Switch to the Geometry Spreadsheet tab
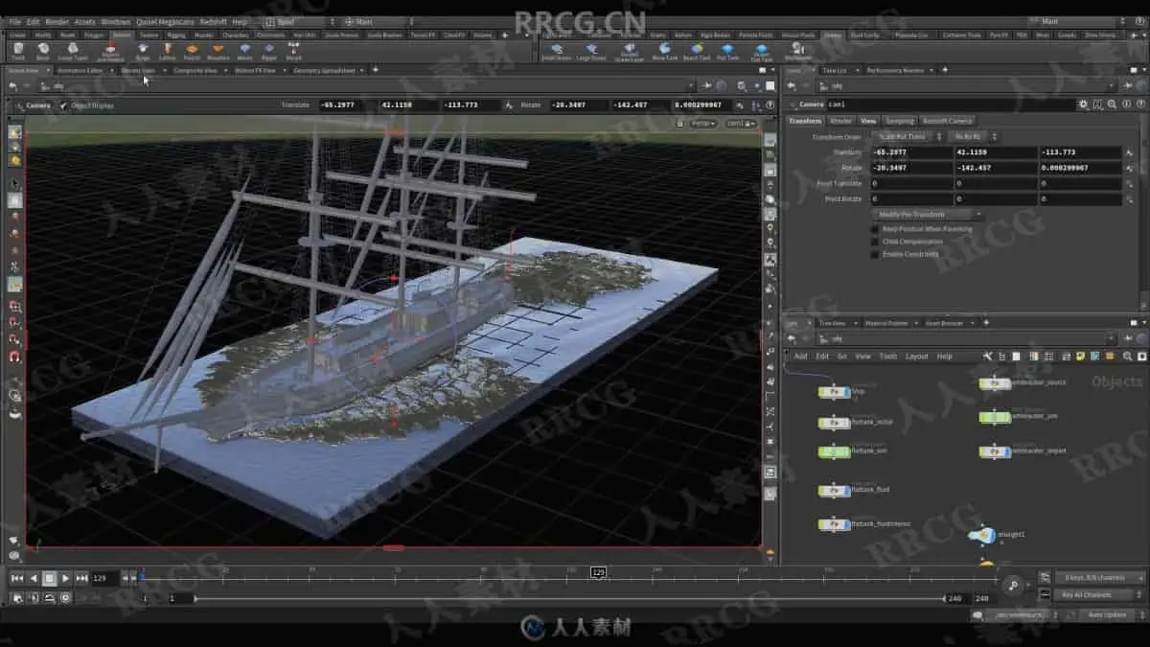 pyautogui.click(x=324, y=70)
